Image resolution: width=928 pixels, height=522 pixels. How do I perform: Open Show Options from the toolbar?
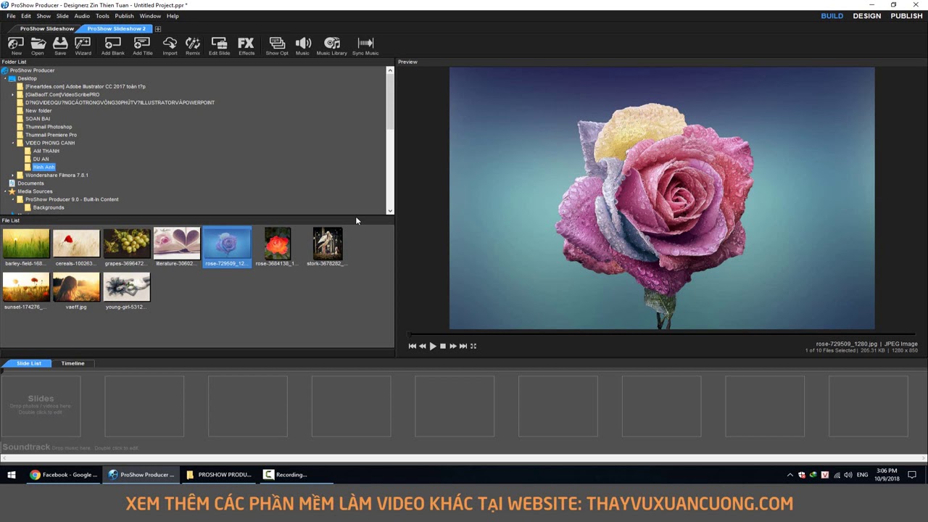pos(277,46)
